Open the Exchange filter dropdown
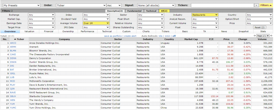This screenshot has height=110, width=274. (41, 15)
